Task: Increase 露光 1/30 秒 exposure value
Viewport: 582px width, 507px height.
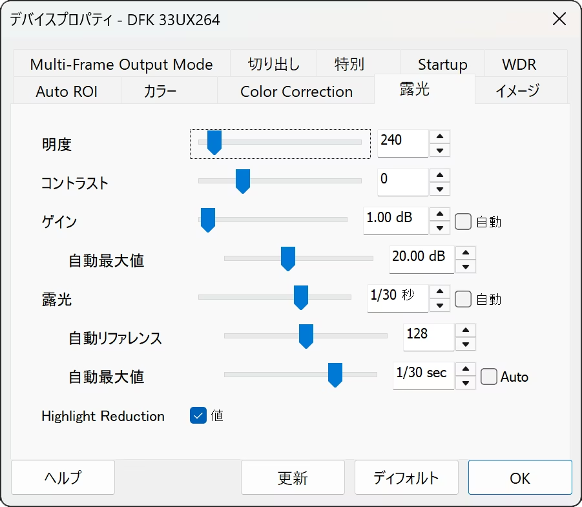Action: pyautogui.click(x=440, y=291)
